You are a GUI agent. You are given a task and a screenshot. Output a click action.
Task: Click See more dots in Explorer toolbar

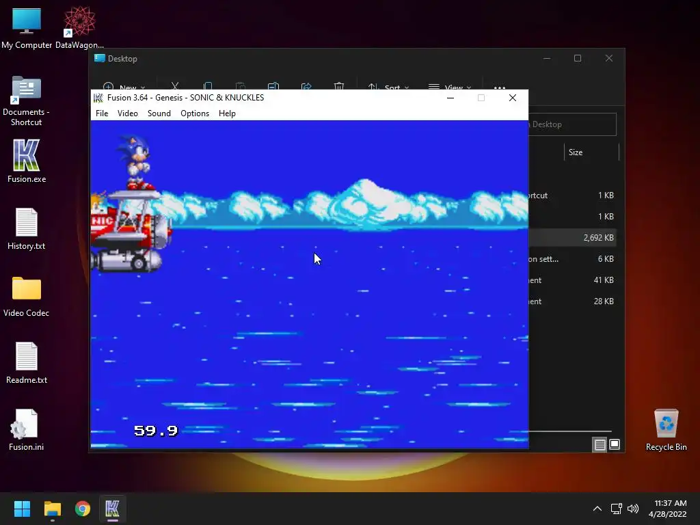pyautogui.click(x=500, y=87)
